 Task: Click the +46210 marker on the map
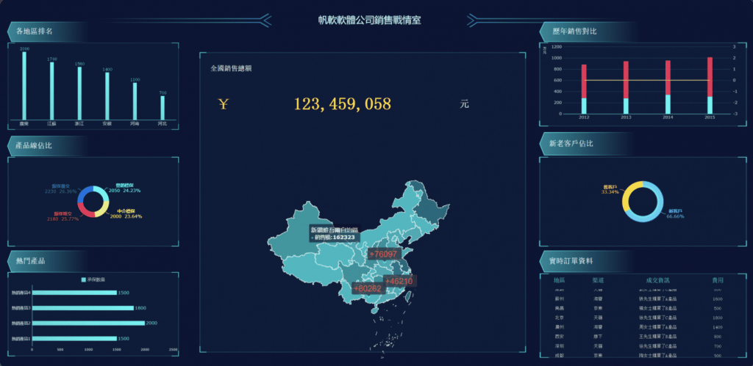pyautogui.click(x=399, y=281)
